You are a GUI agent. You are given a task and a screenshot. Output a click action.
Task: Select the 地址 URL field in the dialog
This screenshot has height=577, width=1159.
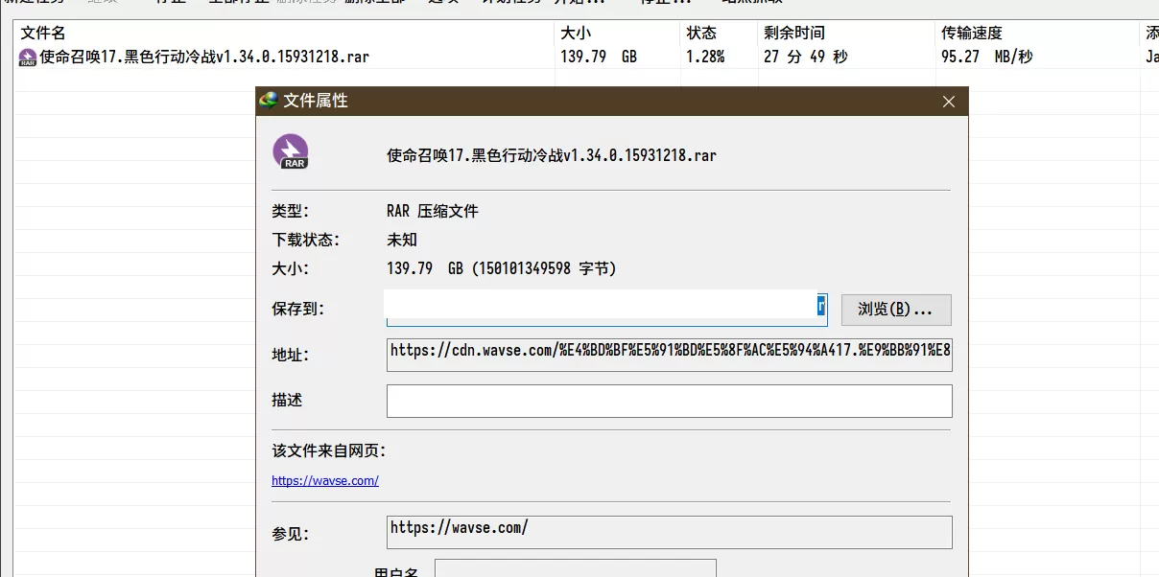click(669, 355)
